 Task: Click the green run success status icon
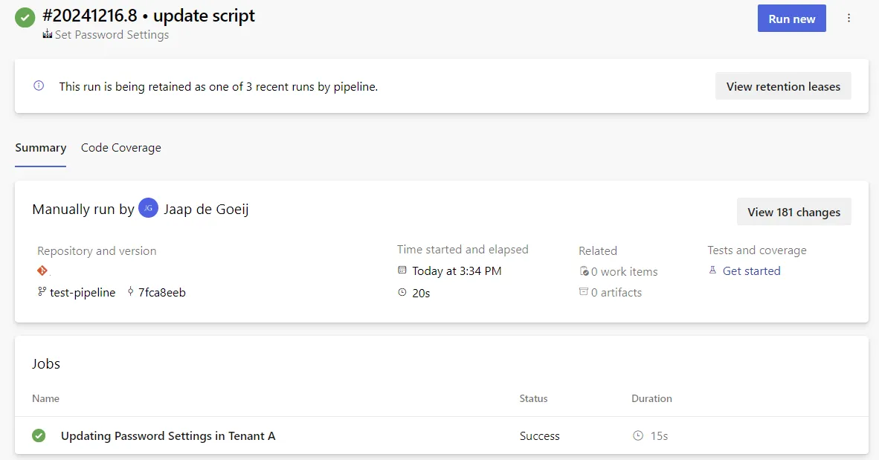click(25, 18)
